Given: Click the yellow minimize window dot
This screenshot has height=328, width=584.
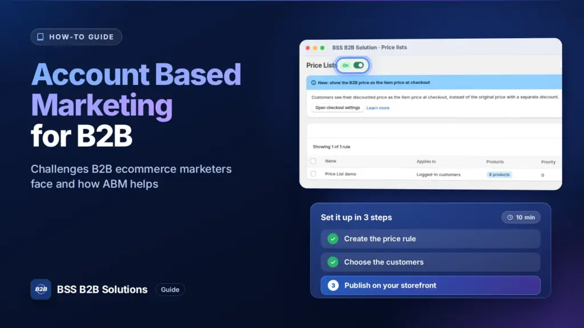Looking at the screenshot, I should pos(315,48).
